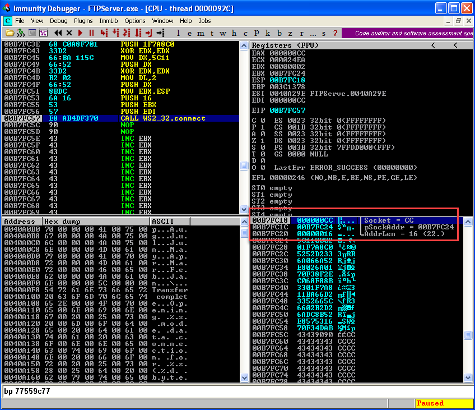This screenshot has width=475, height=410.
Task: Click the 'LastErr ERROR_SUCCESS' line in Registers
Action: click(346, 168)
